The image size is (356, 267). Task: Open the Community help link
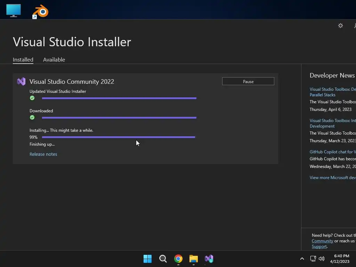(x=322, y=241)
